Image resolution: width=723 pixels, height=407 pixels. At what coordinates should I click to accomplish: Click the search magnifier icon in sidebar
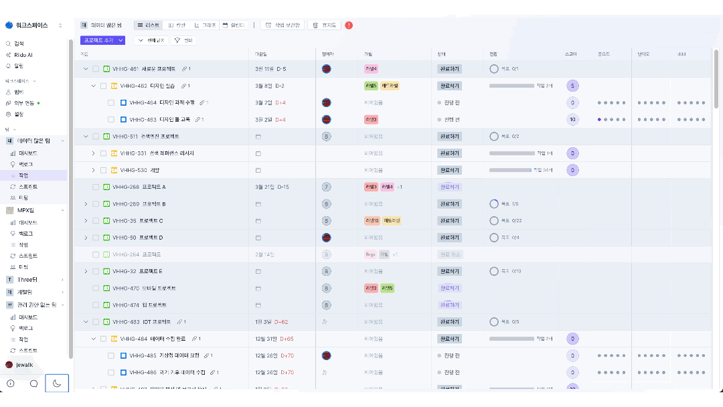click(x=8, y=44)
